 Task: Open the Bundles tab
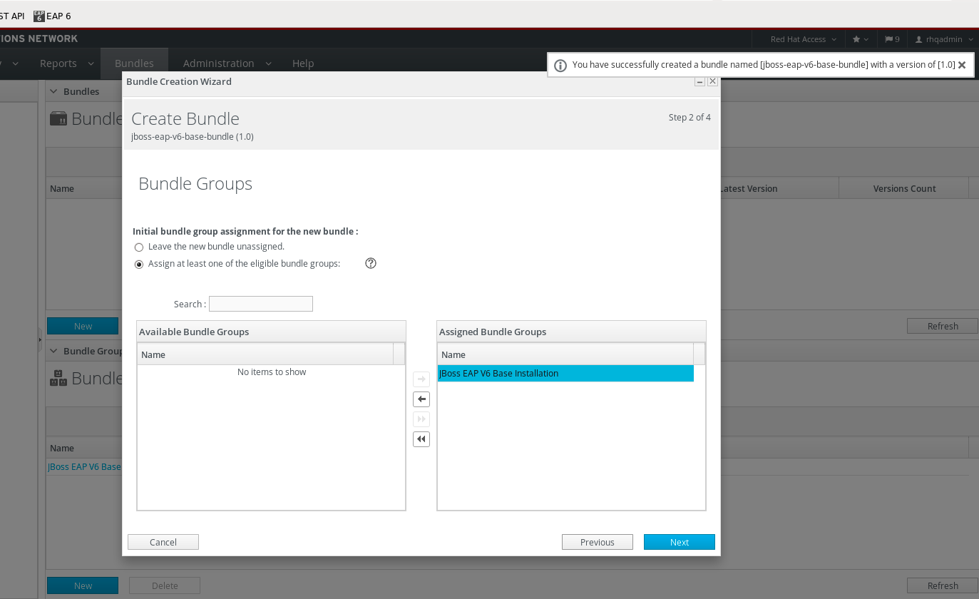click(134, 63)
